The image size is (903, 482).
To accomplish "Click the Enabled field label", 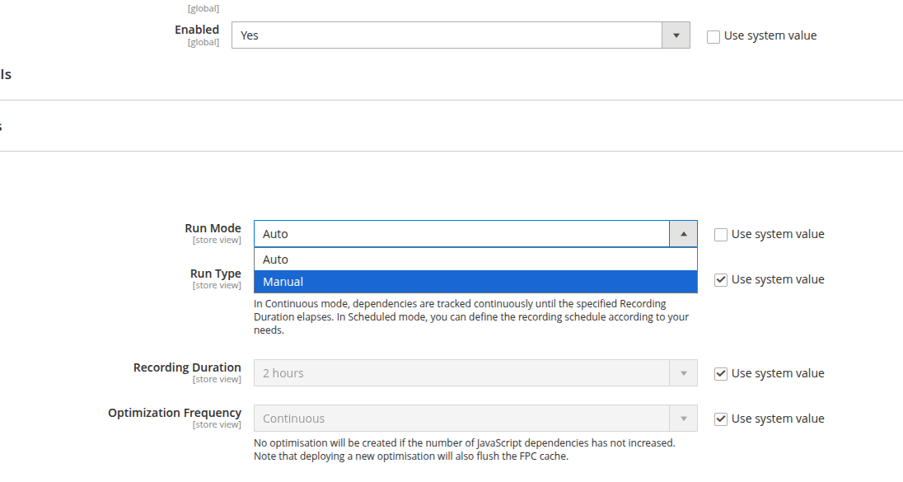I will pyautogui.click(x=197, y=30).
